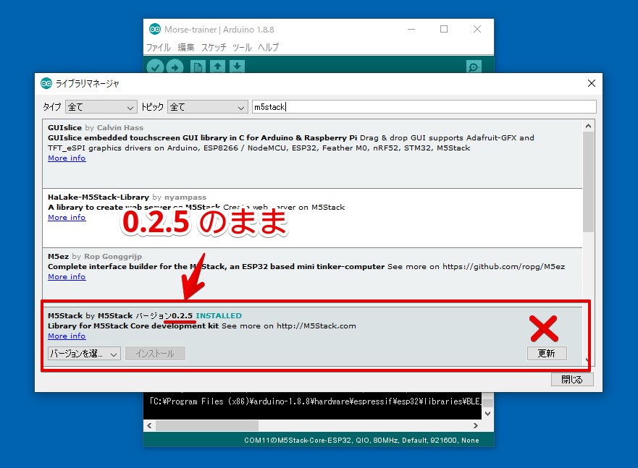Viewport: 638px width, 468px height.
Task: Select the GUIslice by Calvin Hass entry title
Action: (x=95, y=127)
